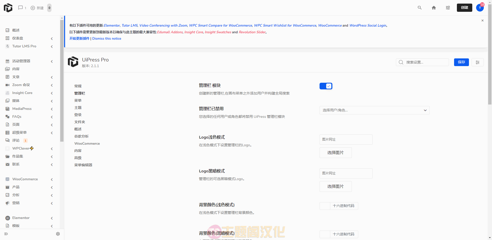Select 菜单 settings tab

tap(78, 100)
